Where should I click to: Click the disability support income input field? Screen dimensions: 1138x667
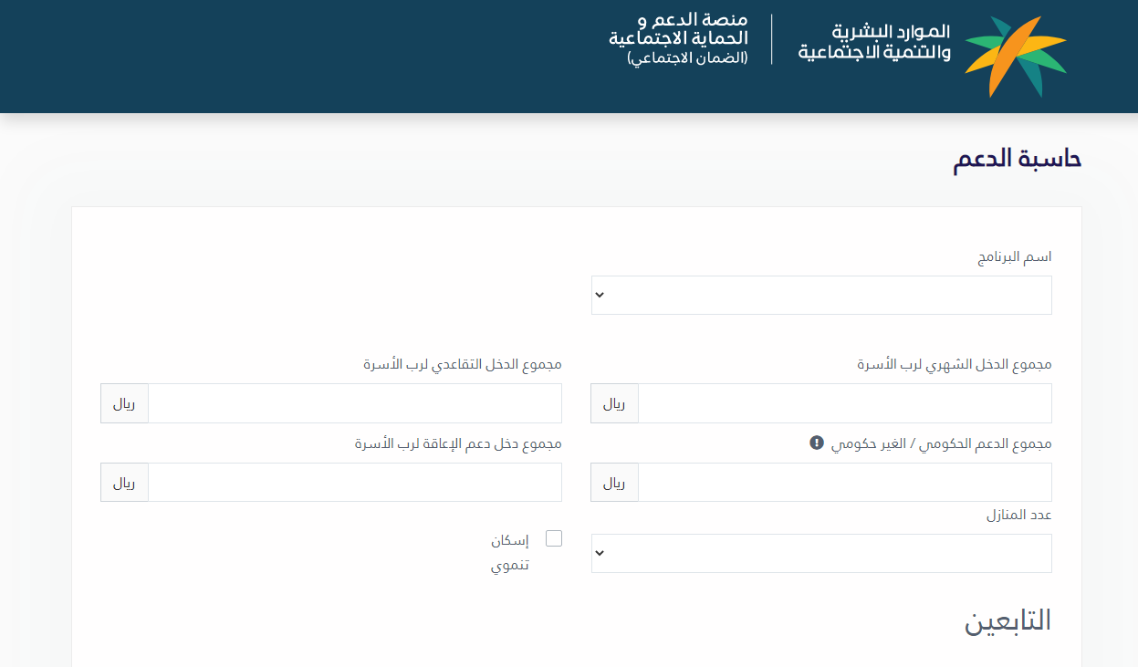(356, 482)
